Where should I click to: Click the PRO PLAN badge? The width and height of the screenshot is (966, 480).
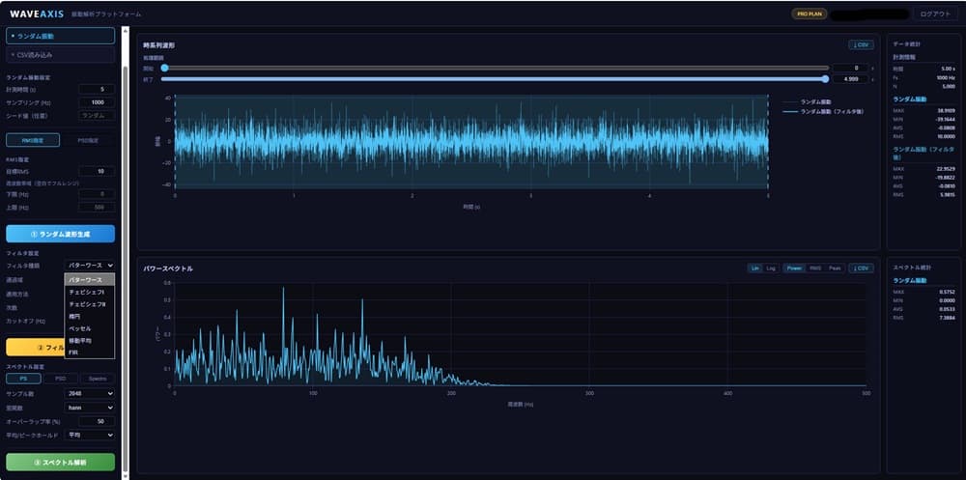[809, 14]
